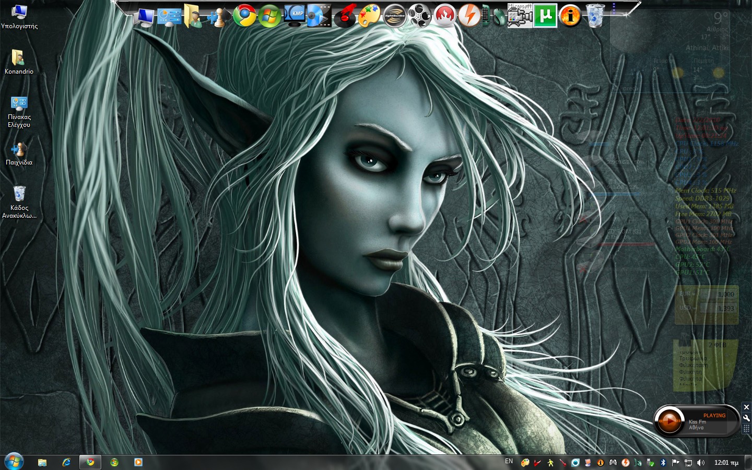Viewport: 752px width, 470px height.
Task: Click the small monitor tray icon
Action: click(x=587, y=463)
